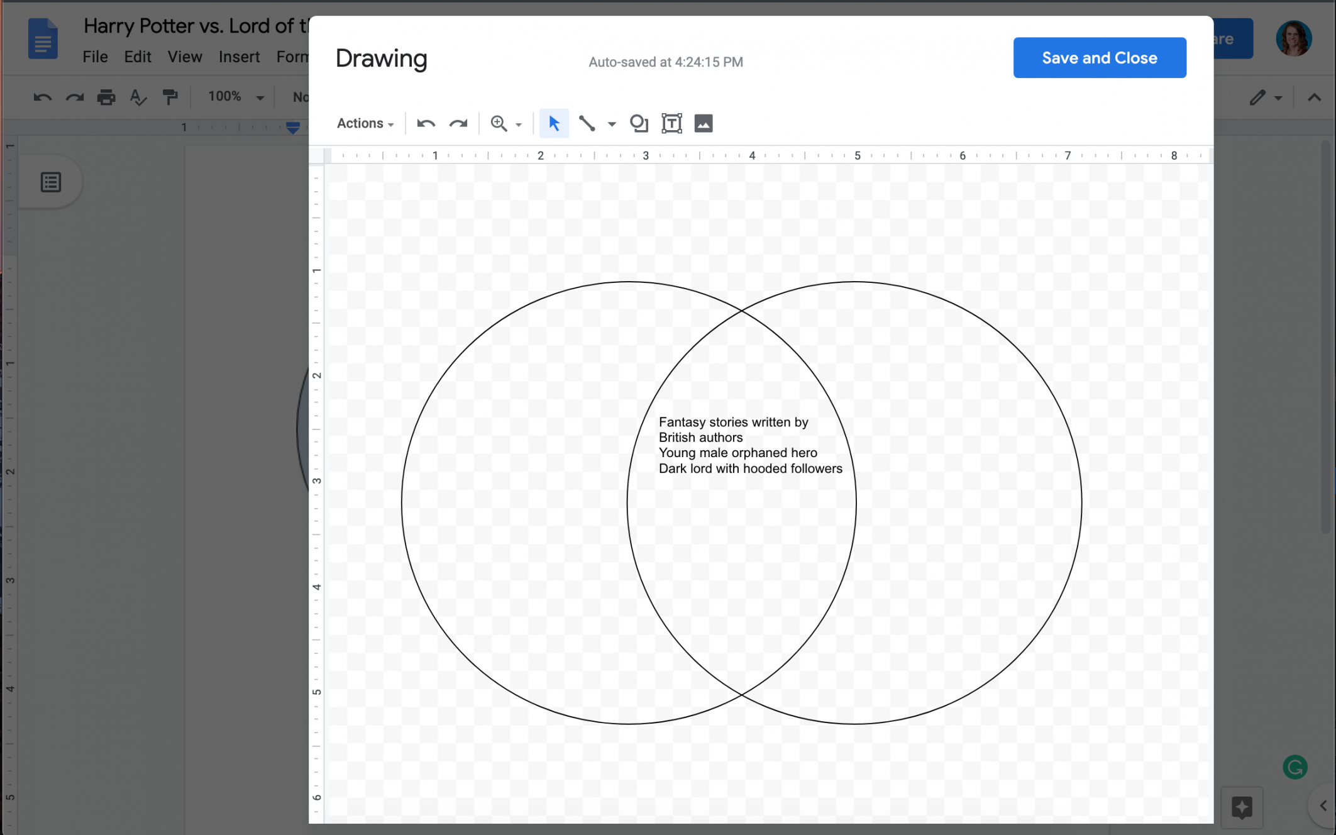
Task: Select the image insert tool
Action: 703,123
